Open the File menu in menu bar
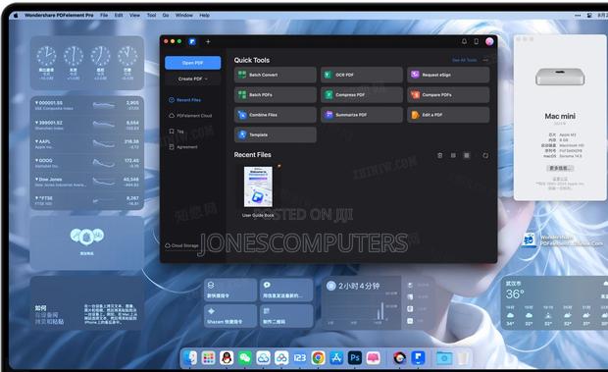Screen dimensions: 608x372 104,15
